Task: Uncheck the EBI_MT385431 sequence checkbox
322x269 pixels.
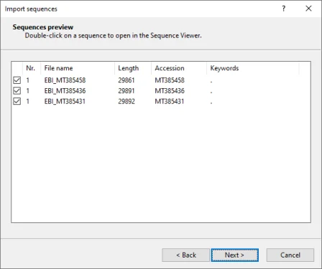Action: (17, 101)
